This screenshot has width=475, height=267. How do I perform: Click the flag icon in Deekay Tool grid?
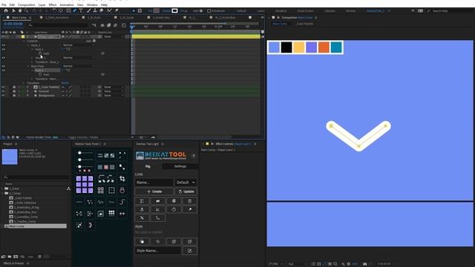(x=158, y=201)
